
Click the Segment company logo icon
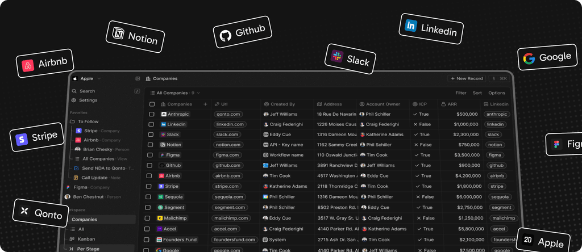pos(160,208)
